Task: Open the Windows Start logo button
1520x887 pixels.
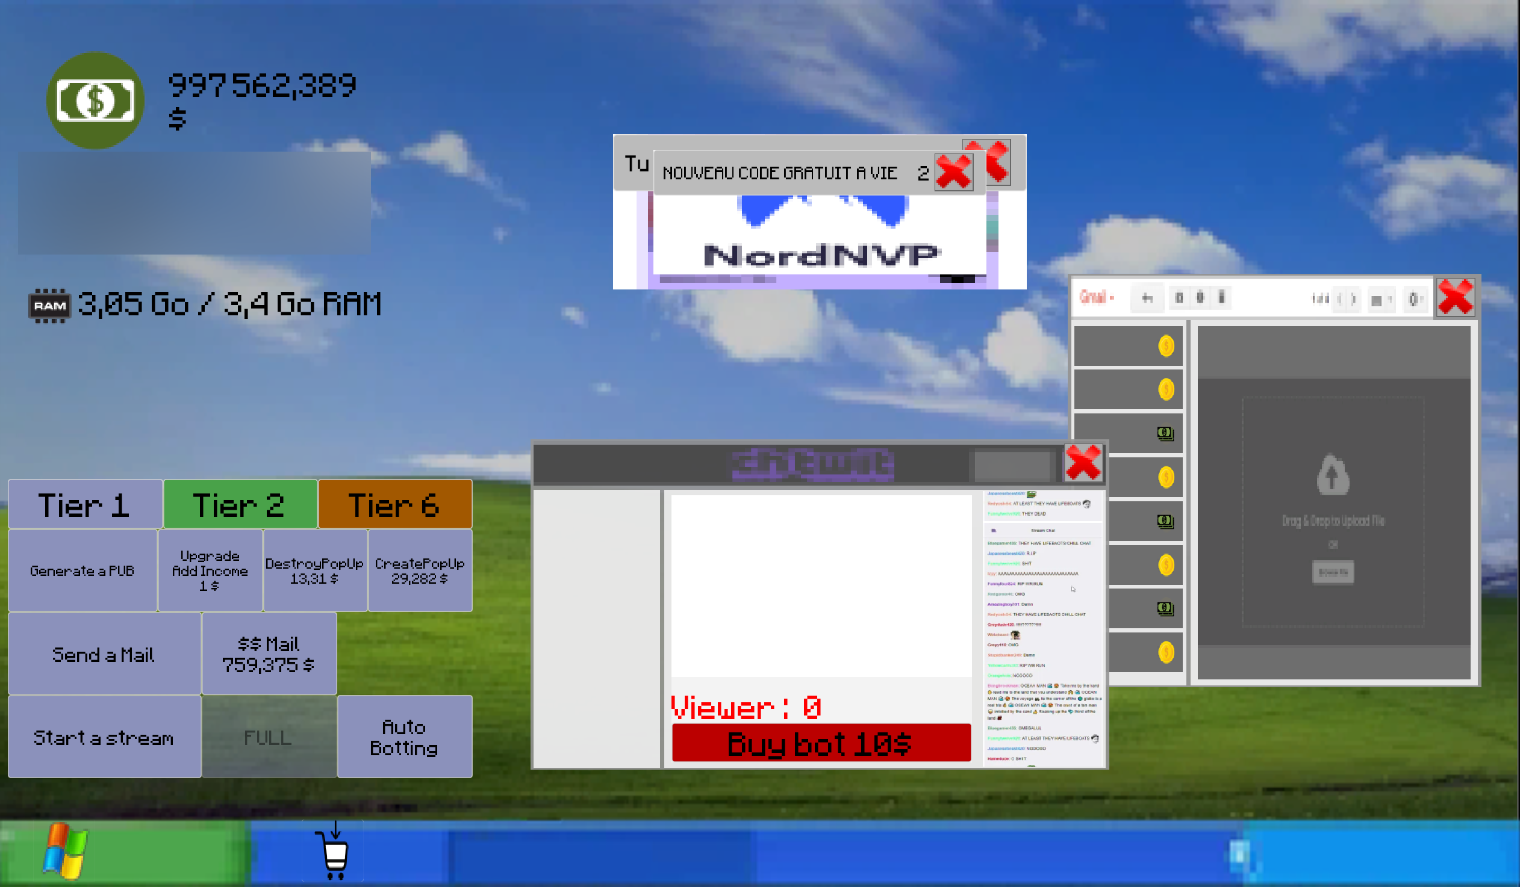Action: (x=65, y=851)
